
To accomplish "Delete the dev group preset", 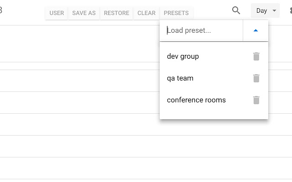I will [x=256, y=56].
